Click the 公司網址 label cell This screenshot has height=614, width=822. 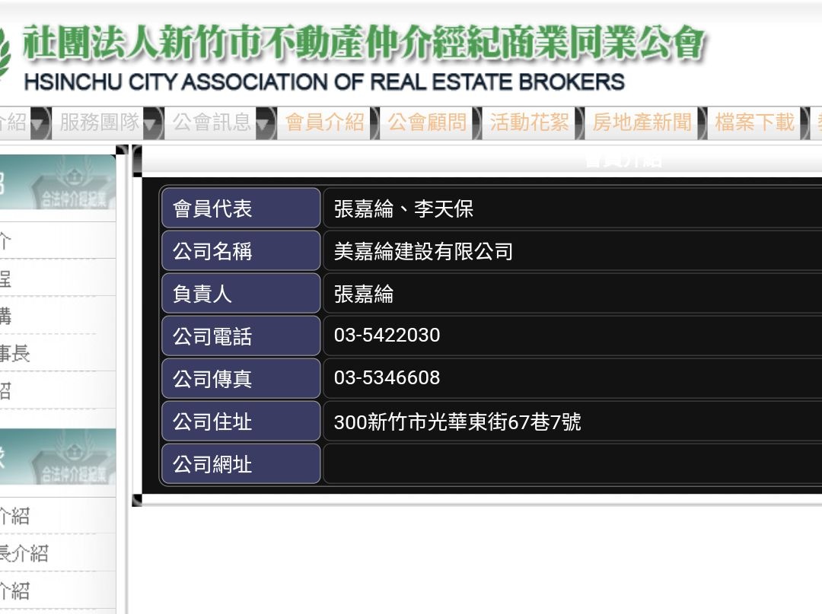click(241, 464)
